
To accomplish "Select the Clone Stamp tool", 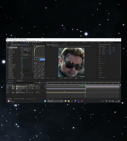I will pyautogui.click(x=35, y=42).
